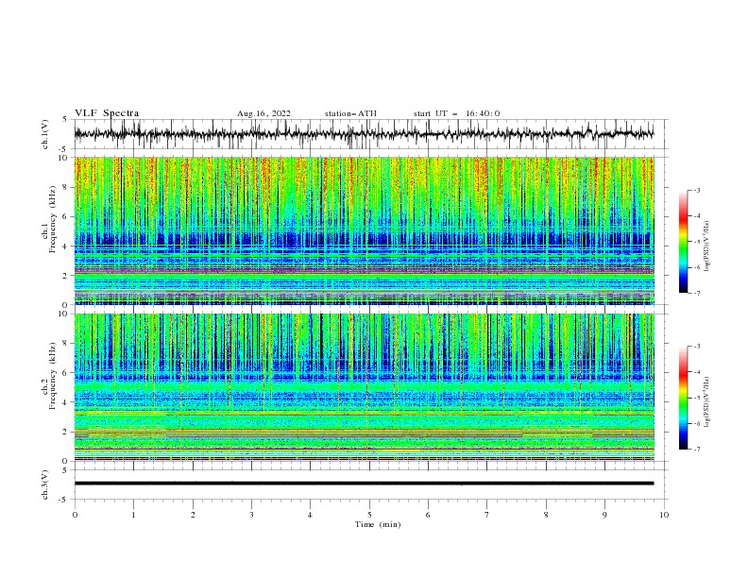Click the ch.2 spectrogram panel
The width and height of the screenshot is (748, 578).
[365, 387]
